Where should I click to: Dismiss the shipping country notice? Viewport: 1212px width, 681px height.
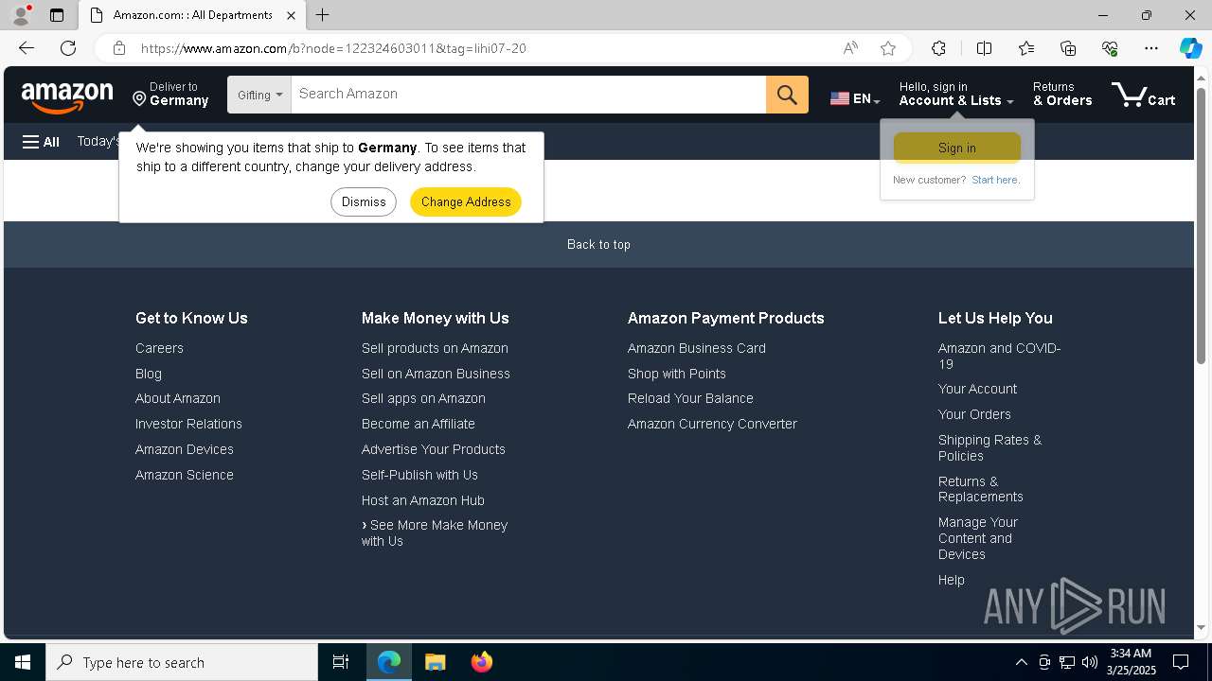[x=364, y=201]
